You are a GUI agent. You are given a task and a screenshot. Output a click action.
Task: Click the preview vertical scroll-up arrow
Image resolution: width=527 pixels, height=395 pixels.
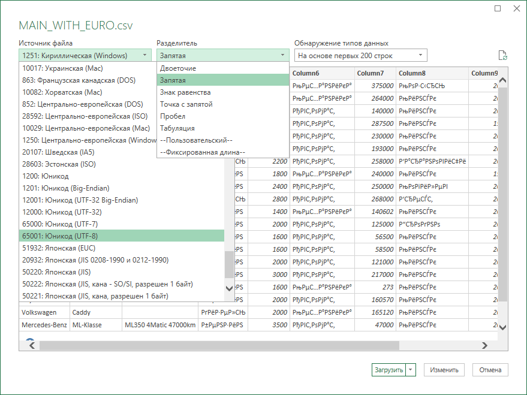click(x=503, y=80)
